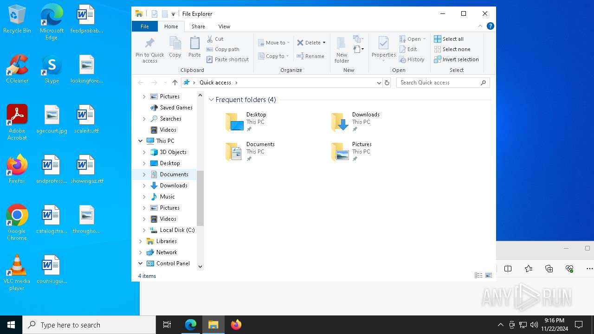The height and width of the screenshot is (334, 594).
Task: Switch to the Home ribbon tab
Action: coord(171,26)
